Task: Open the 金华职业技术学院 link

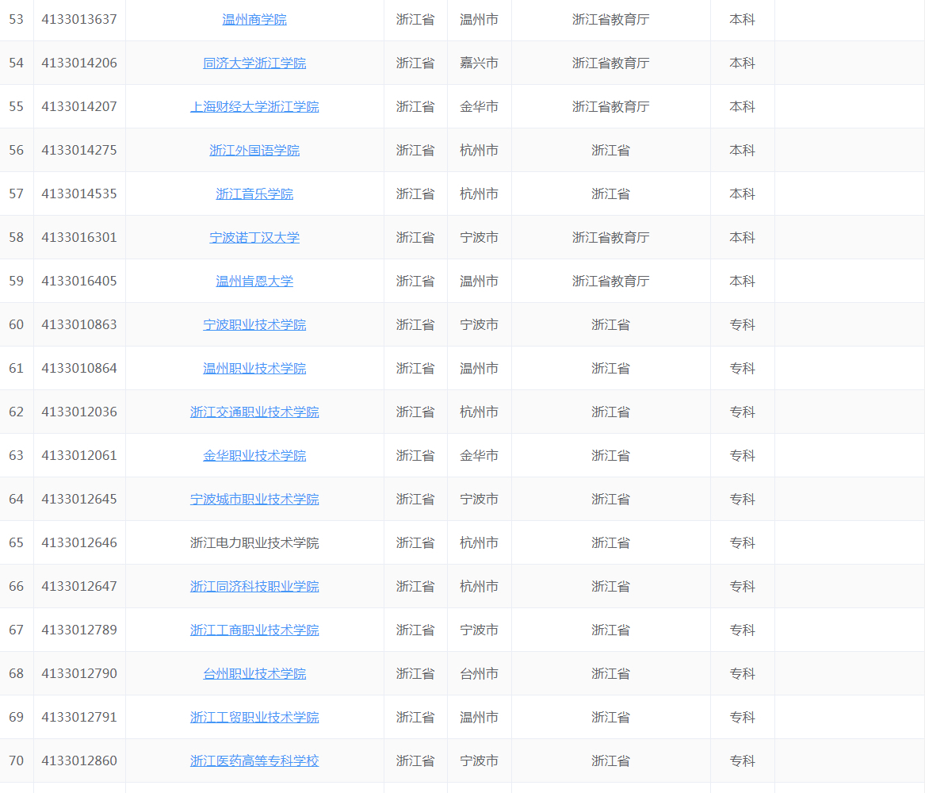Action: pyautogui.click(x=254, y=456)
